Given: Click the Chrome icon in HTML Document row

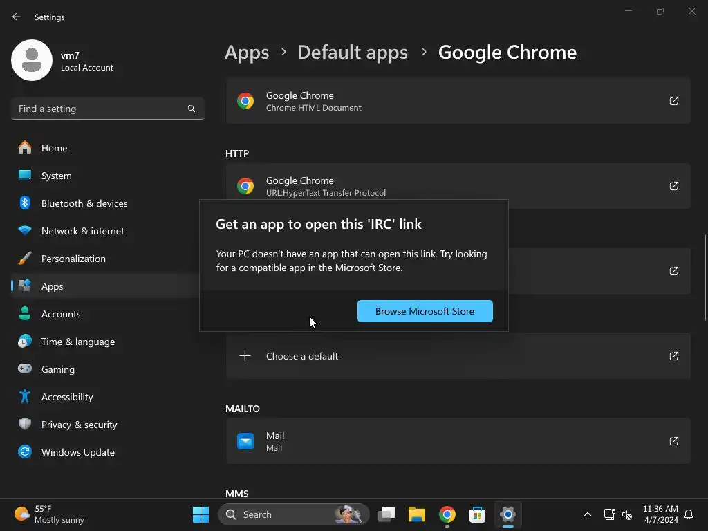Looking at the screenshot, I should [x=245, y=101].
